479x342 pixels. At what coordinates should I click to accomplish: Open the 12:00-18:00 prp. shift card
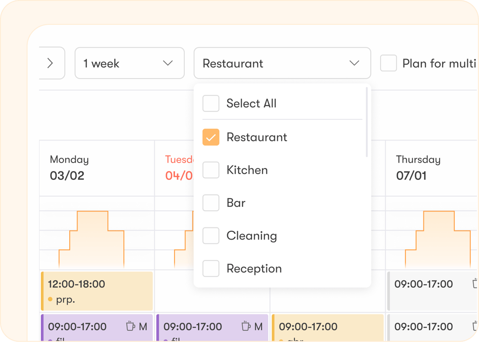tap(96, 291)
